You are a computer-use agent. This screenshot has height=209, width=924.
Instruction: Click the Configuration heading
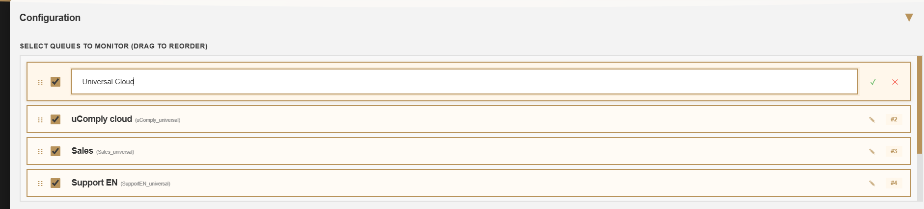pos(50,18)
